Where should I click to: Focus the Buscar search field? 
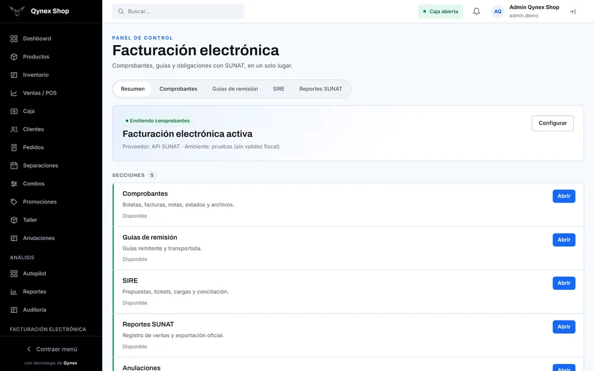pos(178,11)
